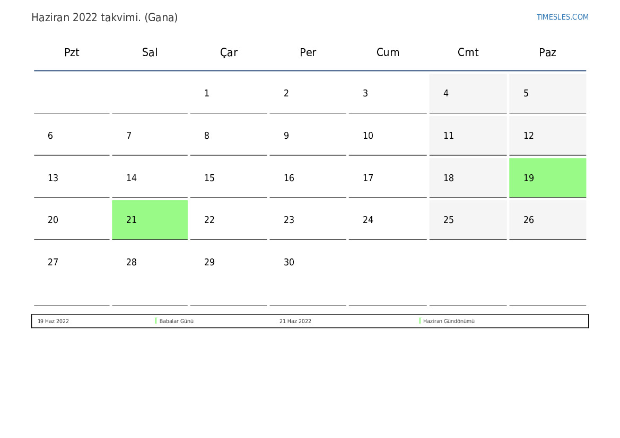The width and height of the screenshot is (620, 438).
Task: Click the Babalar Günü legend entry
Action: click(177, 321)
